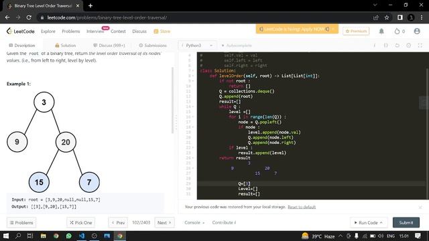
Task: Open the Problems list button at bottom
Action: click(x=21, y=223)
